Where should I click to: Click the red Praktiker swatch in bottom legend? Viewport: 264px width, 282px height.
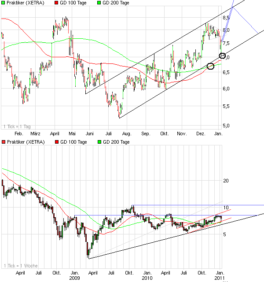tap(4, 142)
